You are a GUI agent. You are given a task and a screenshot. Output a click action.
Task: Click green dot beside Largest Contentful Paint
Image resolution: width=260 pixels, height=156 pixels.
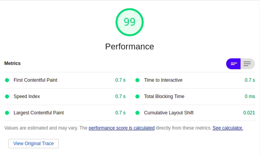7,113
